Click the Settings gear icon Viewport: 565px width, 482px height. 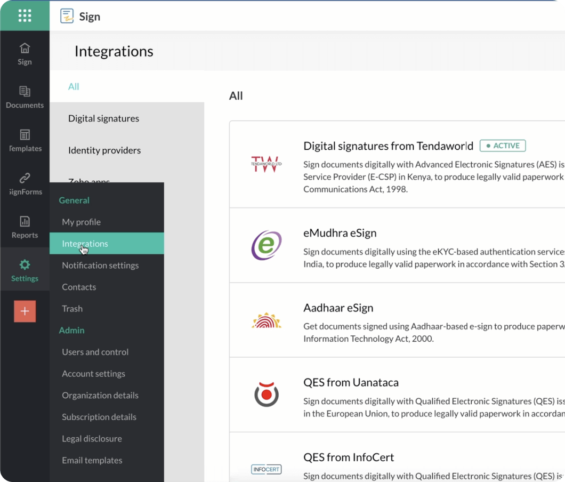point(25,264)
